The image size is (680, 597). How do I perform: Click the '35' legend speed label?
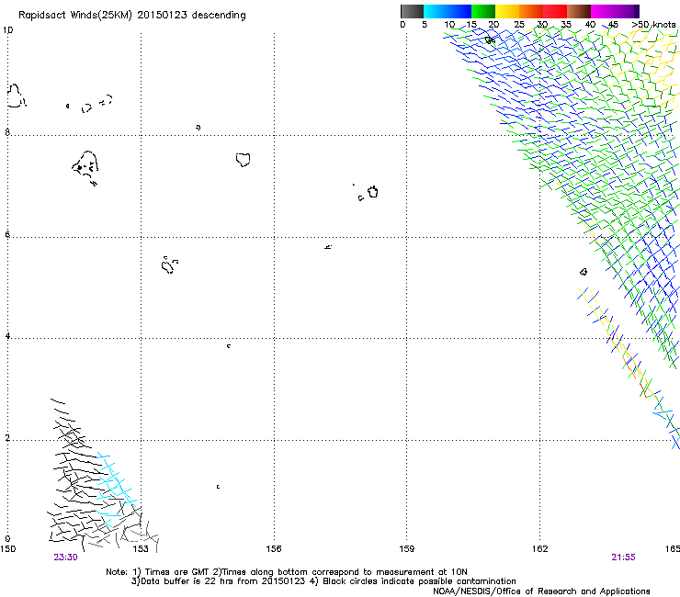pyautogui.click(x=566, y=25)
